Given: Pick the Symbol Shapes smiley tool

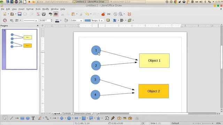Looking at the screenshot, I should coord(69,118).
